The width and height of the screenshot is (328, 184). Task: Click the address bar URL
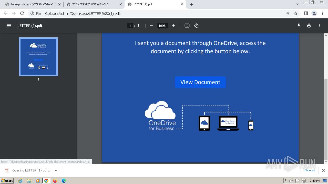tap(83, 13)
